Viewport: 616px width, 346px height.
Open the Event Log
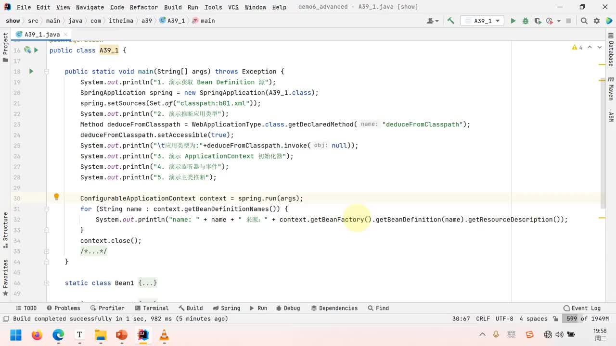[582, 308]
